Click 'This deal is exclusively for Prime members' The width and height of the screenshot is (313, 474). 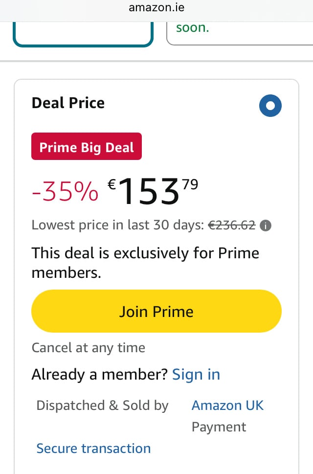coord(145,262)
